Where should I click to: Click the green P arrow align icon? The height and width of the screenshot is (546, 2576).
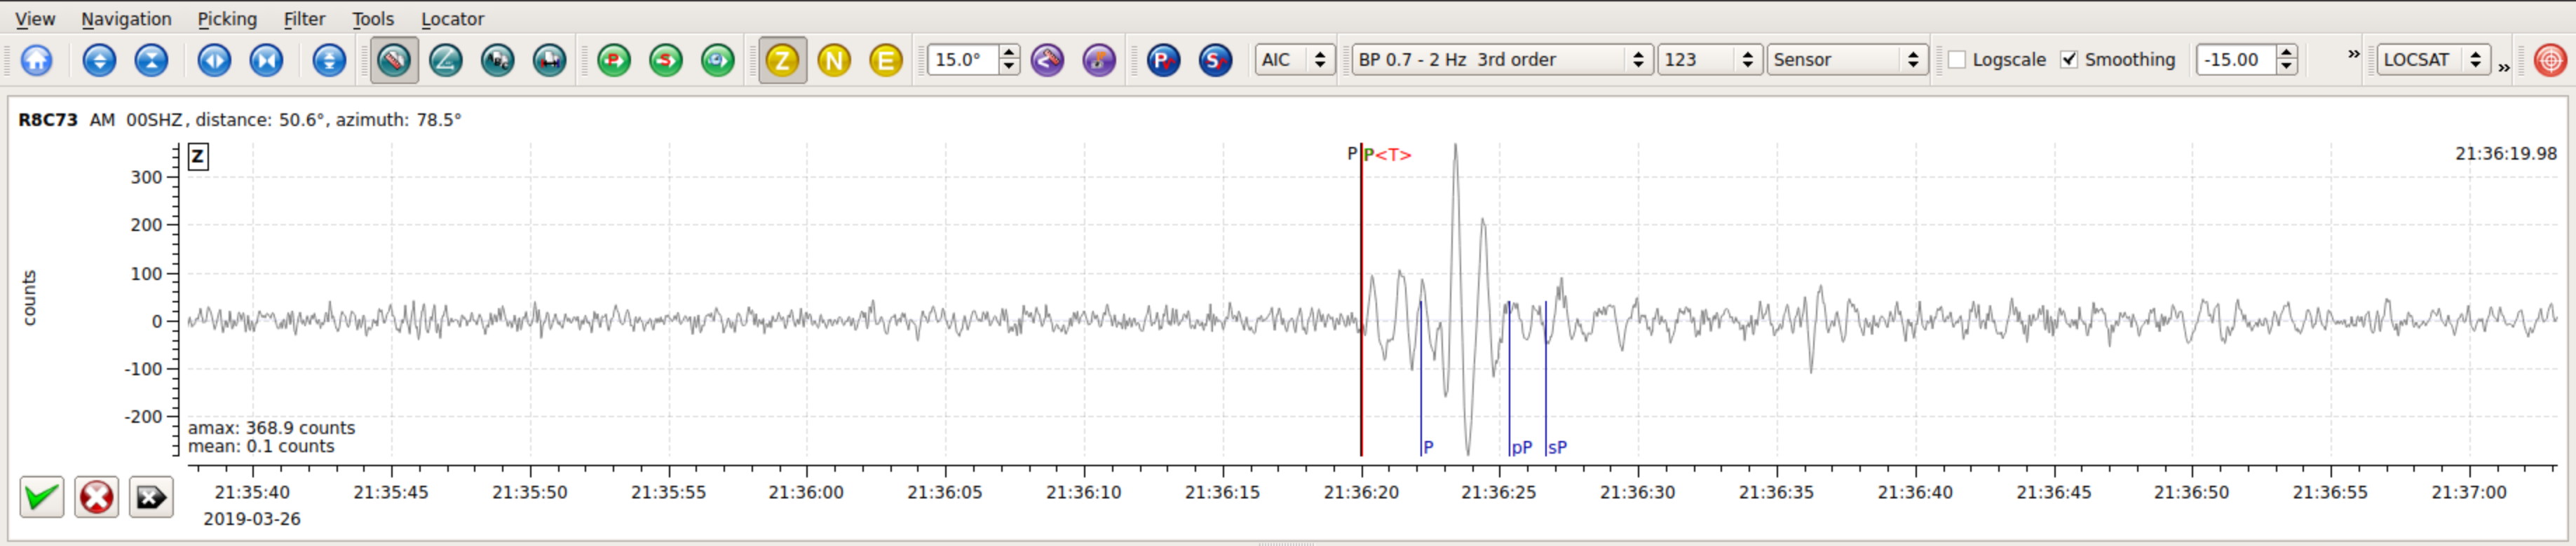[614, 60]
